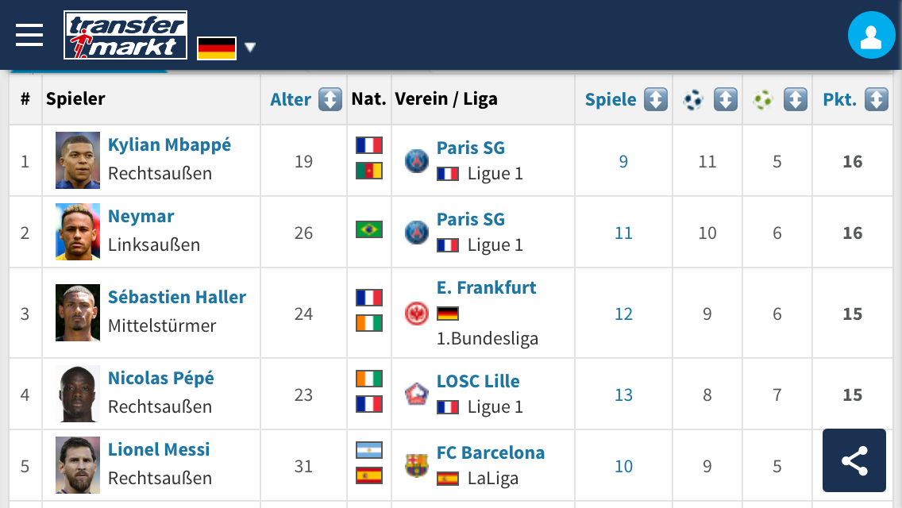Sort table by Spiele column arrows
The width and height of the screenshot is (902, 508).
[x=656, y=99]
